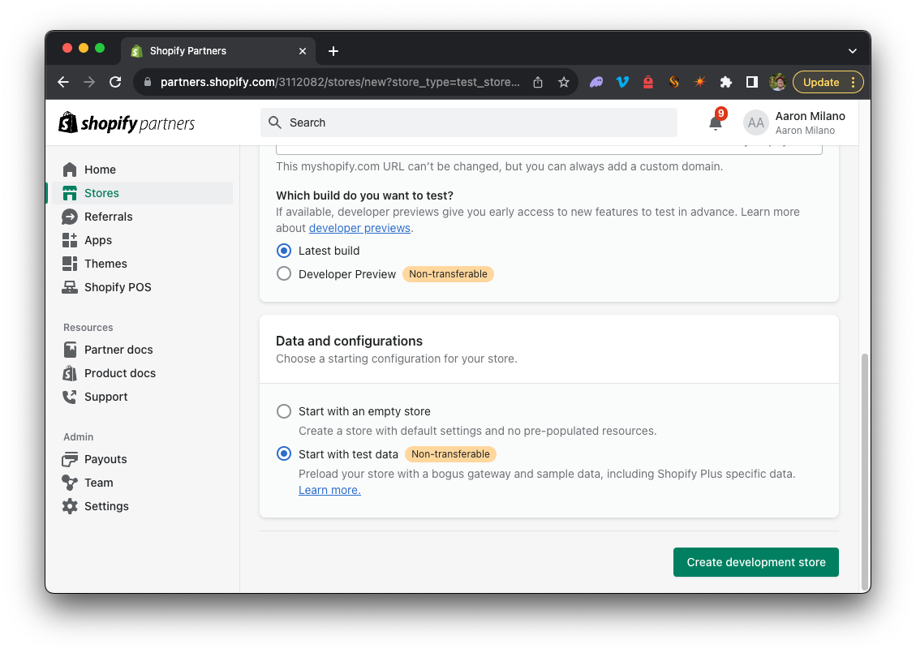Click the magnifying glass search icon

274,122
